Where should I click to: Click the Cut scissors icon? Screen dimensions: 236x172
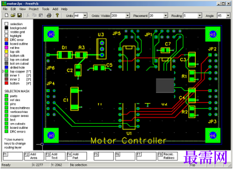(x=28, y=15)
